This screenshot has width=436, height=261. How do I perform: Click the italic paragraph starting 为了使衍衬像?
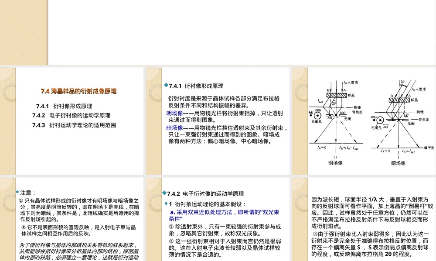[79, 251]
